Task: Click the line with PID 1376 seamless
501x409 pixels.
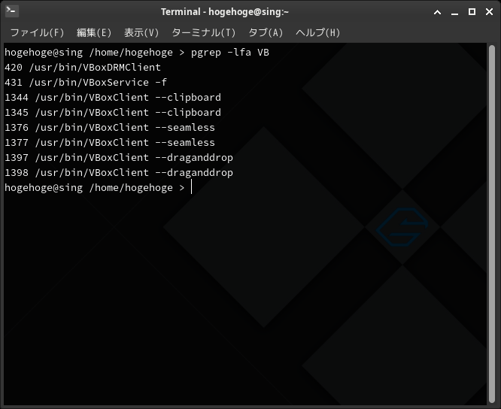Action: [x=110, y=127]
